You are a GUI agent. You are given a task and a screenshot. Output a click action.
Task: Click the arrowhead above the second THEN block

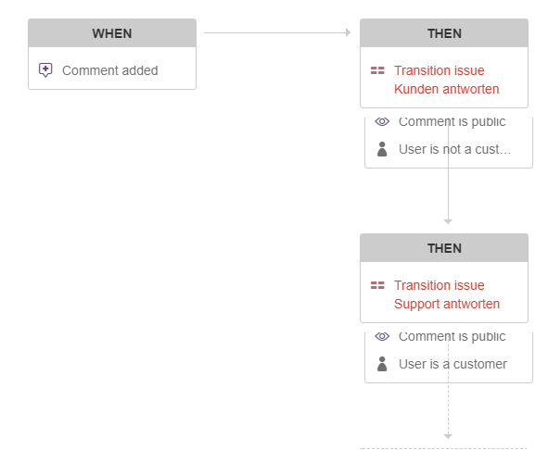point(448,221)
